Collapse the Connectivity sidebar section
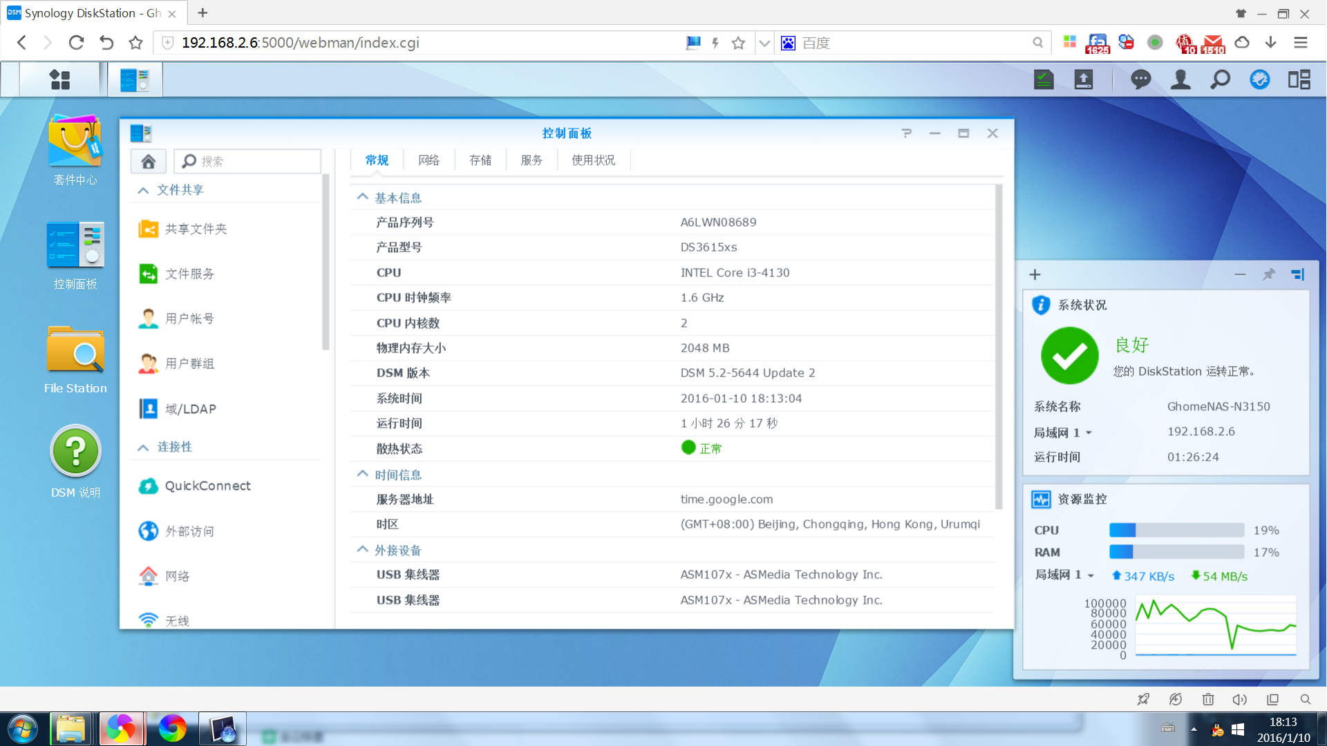 [143, 447]
